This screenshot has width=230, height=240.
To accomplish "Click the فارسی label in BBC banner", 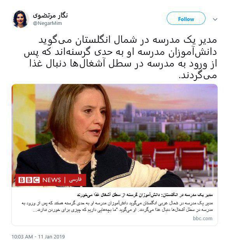I will coord(75,180).
